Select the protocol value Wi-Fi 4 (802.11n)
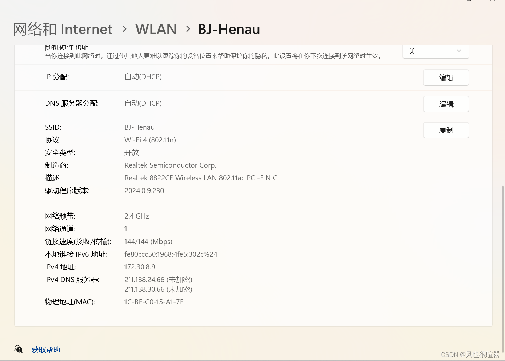 click(x=150, y=140)
